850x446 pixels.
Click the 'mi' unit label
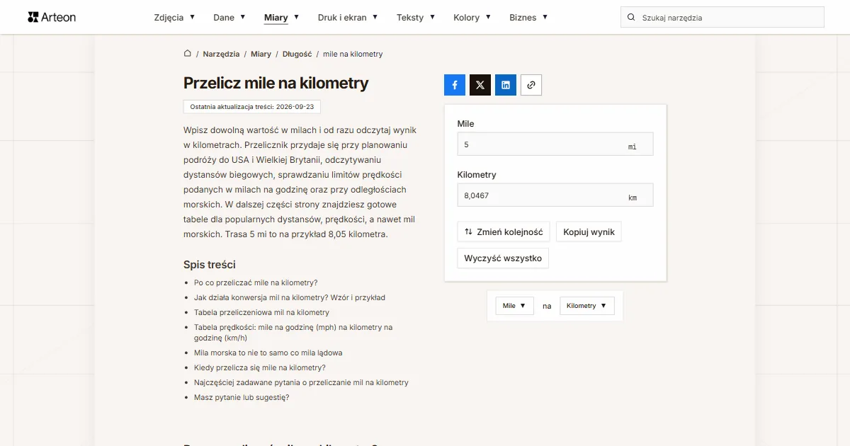(633, 147)
